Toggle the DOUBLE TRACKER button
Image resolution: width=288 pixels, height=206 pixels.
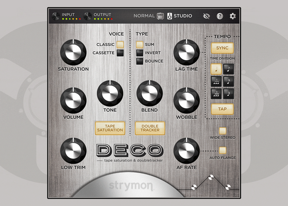[x=150, y=128]
